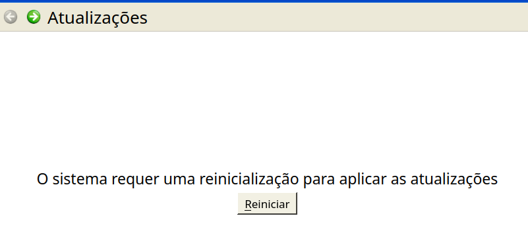The height and width of the screenshot is (241, 528).
Task: Click the word reinicialização in the message
Action: click(x=249, y=178)
